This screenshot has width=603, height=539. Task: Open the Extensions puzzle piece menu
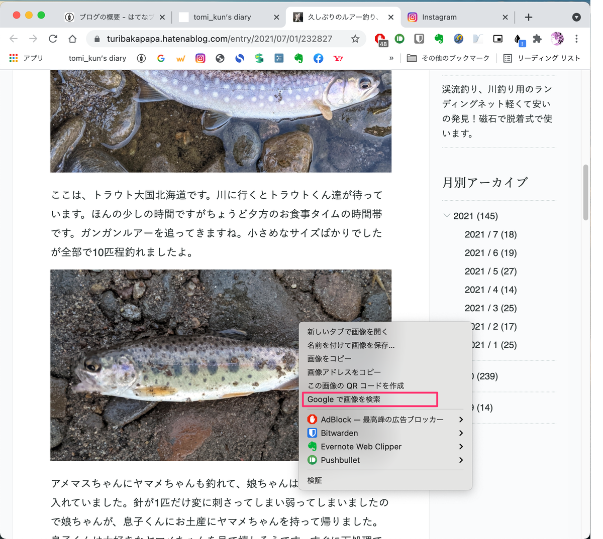(537, 39)
